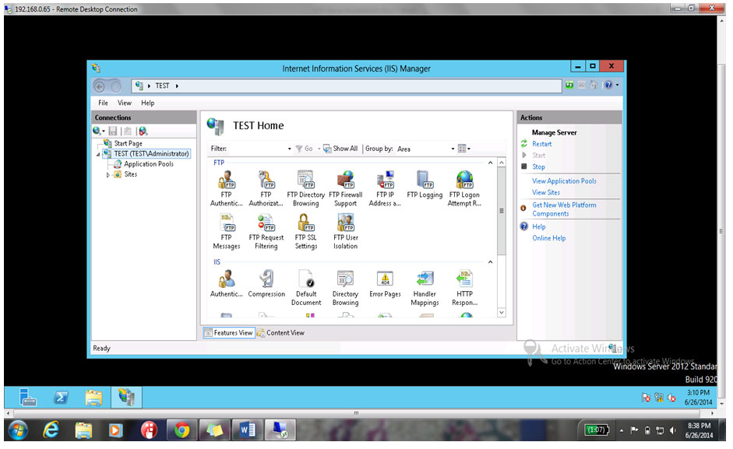Open the Error Pages feature
The image size is (733, 449).
pos(385,283)
